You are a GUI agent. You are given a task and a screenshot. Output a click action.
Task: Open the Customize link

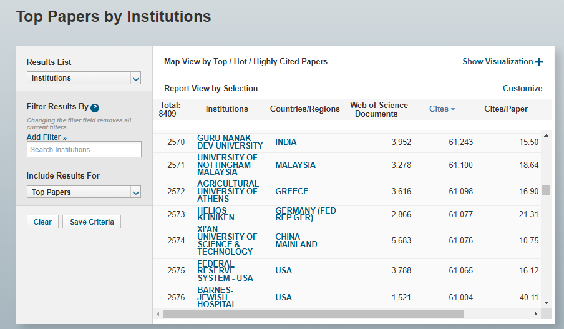coord(522,88)
